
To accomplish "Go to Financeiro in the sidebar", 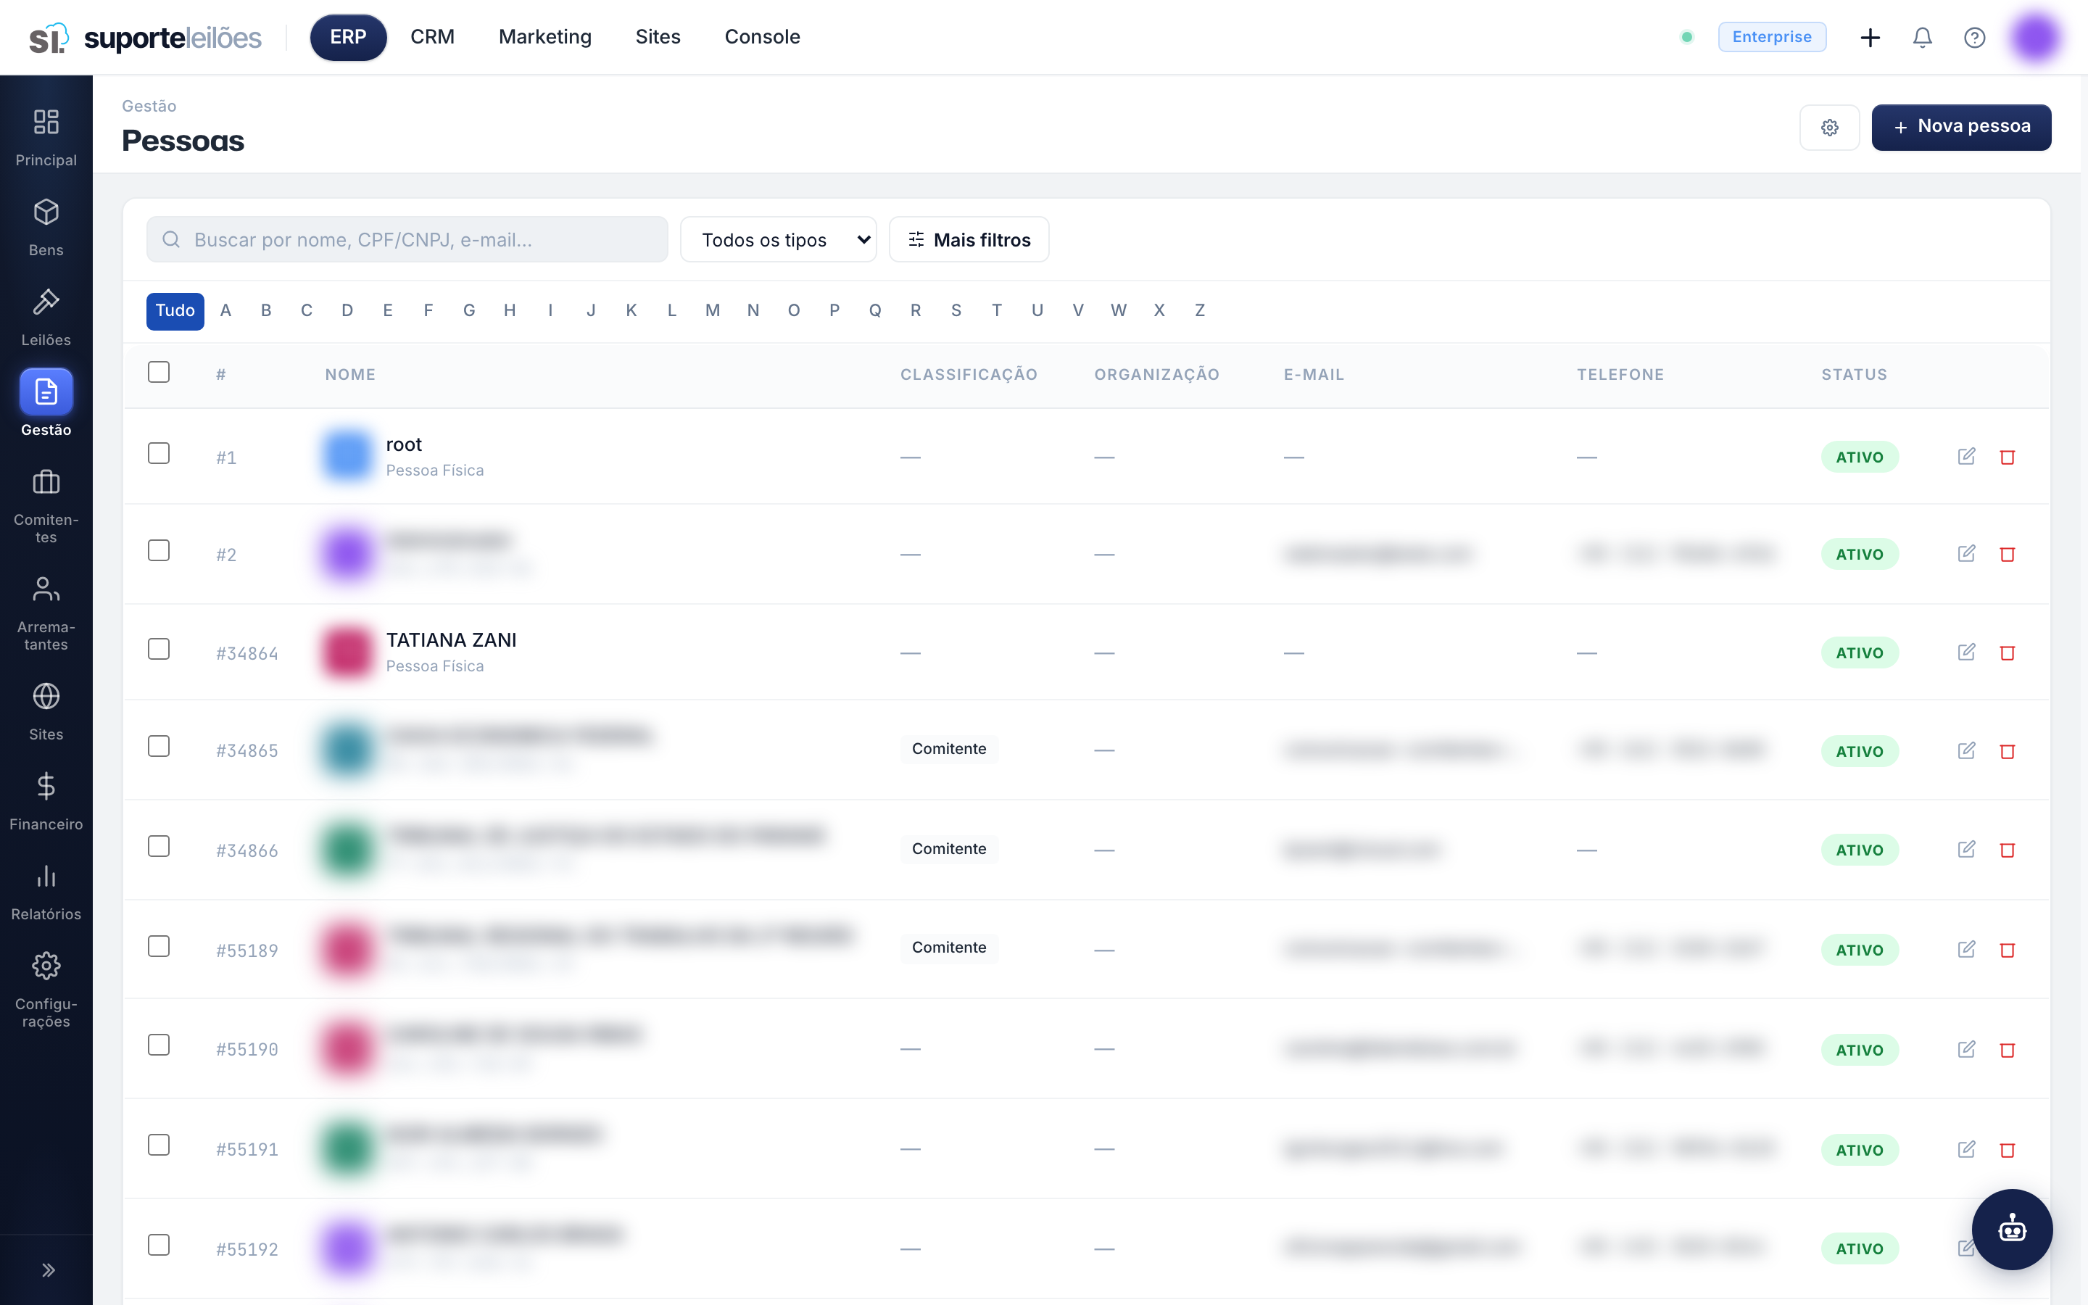I will [46, 801].
